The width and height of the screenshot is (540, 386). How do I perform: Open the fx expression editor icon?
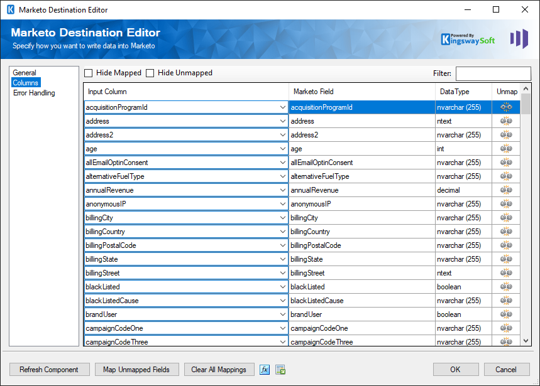click(x=265, y=370)
